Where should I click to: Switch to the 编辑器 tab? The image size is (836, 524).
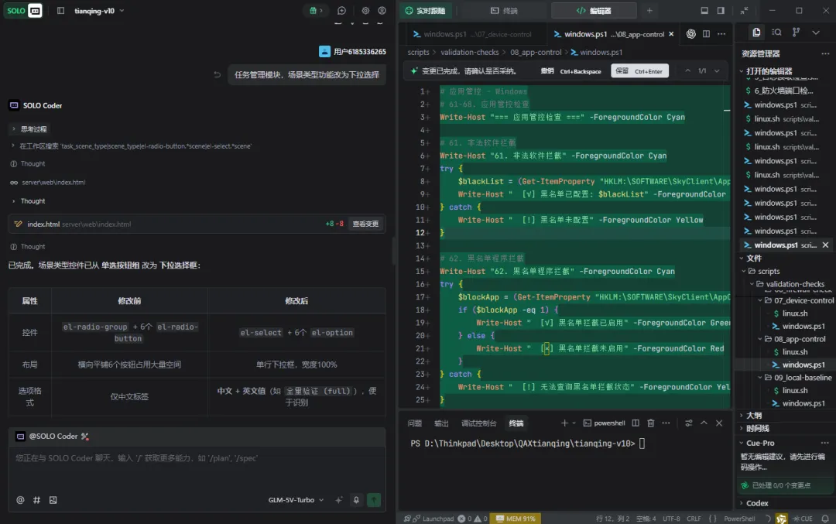coord(594,11)
